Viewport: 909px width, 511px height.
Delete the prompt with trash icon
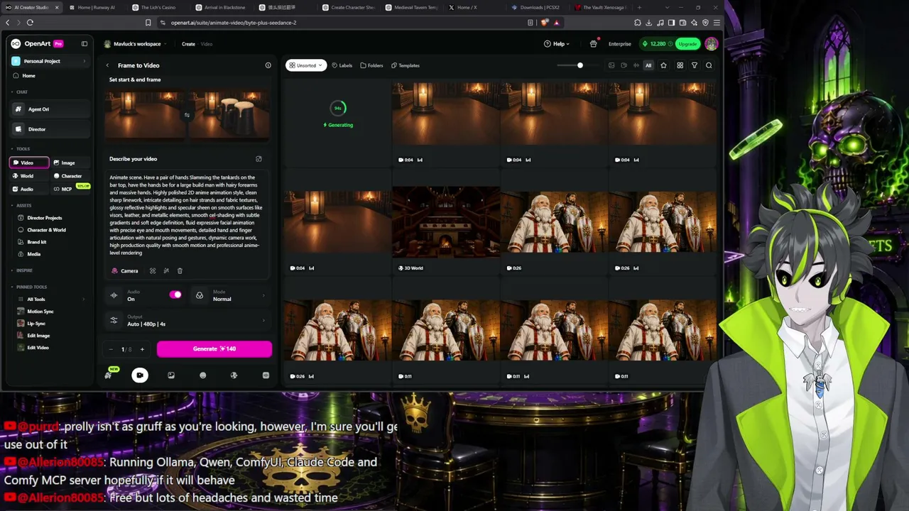(180, 270)
